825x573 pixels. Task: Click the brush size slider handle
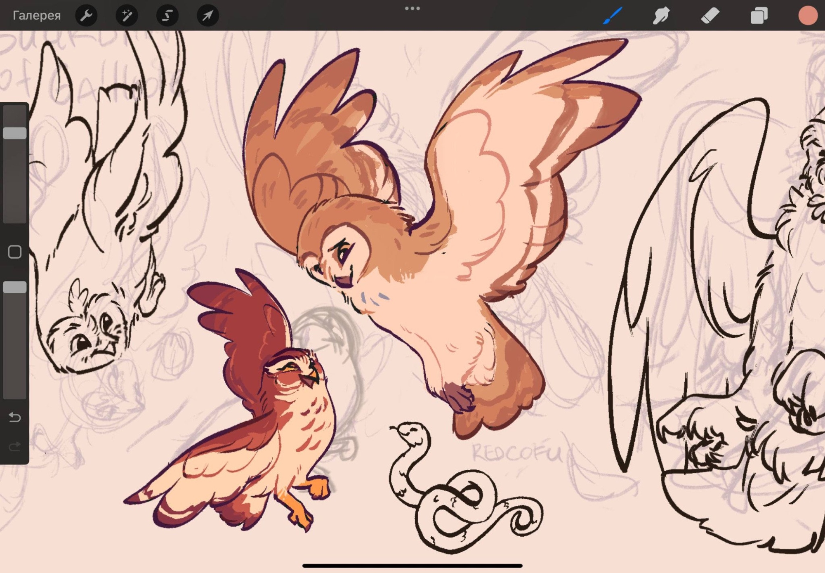click(15, 133)
